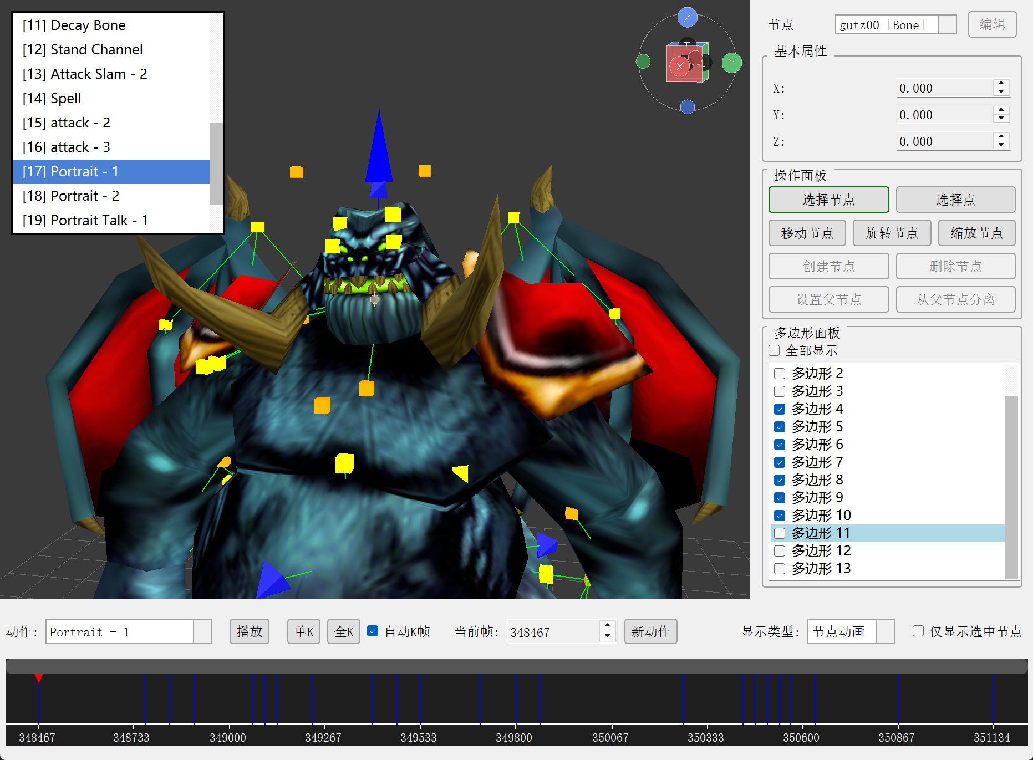Click the red X face of gizmo cube
The height and width of the screenshot is (760, 1033).
click(x=680, y=67)
